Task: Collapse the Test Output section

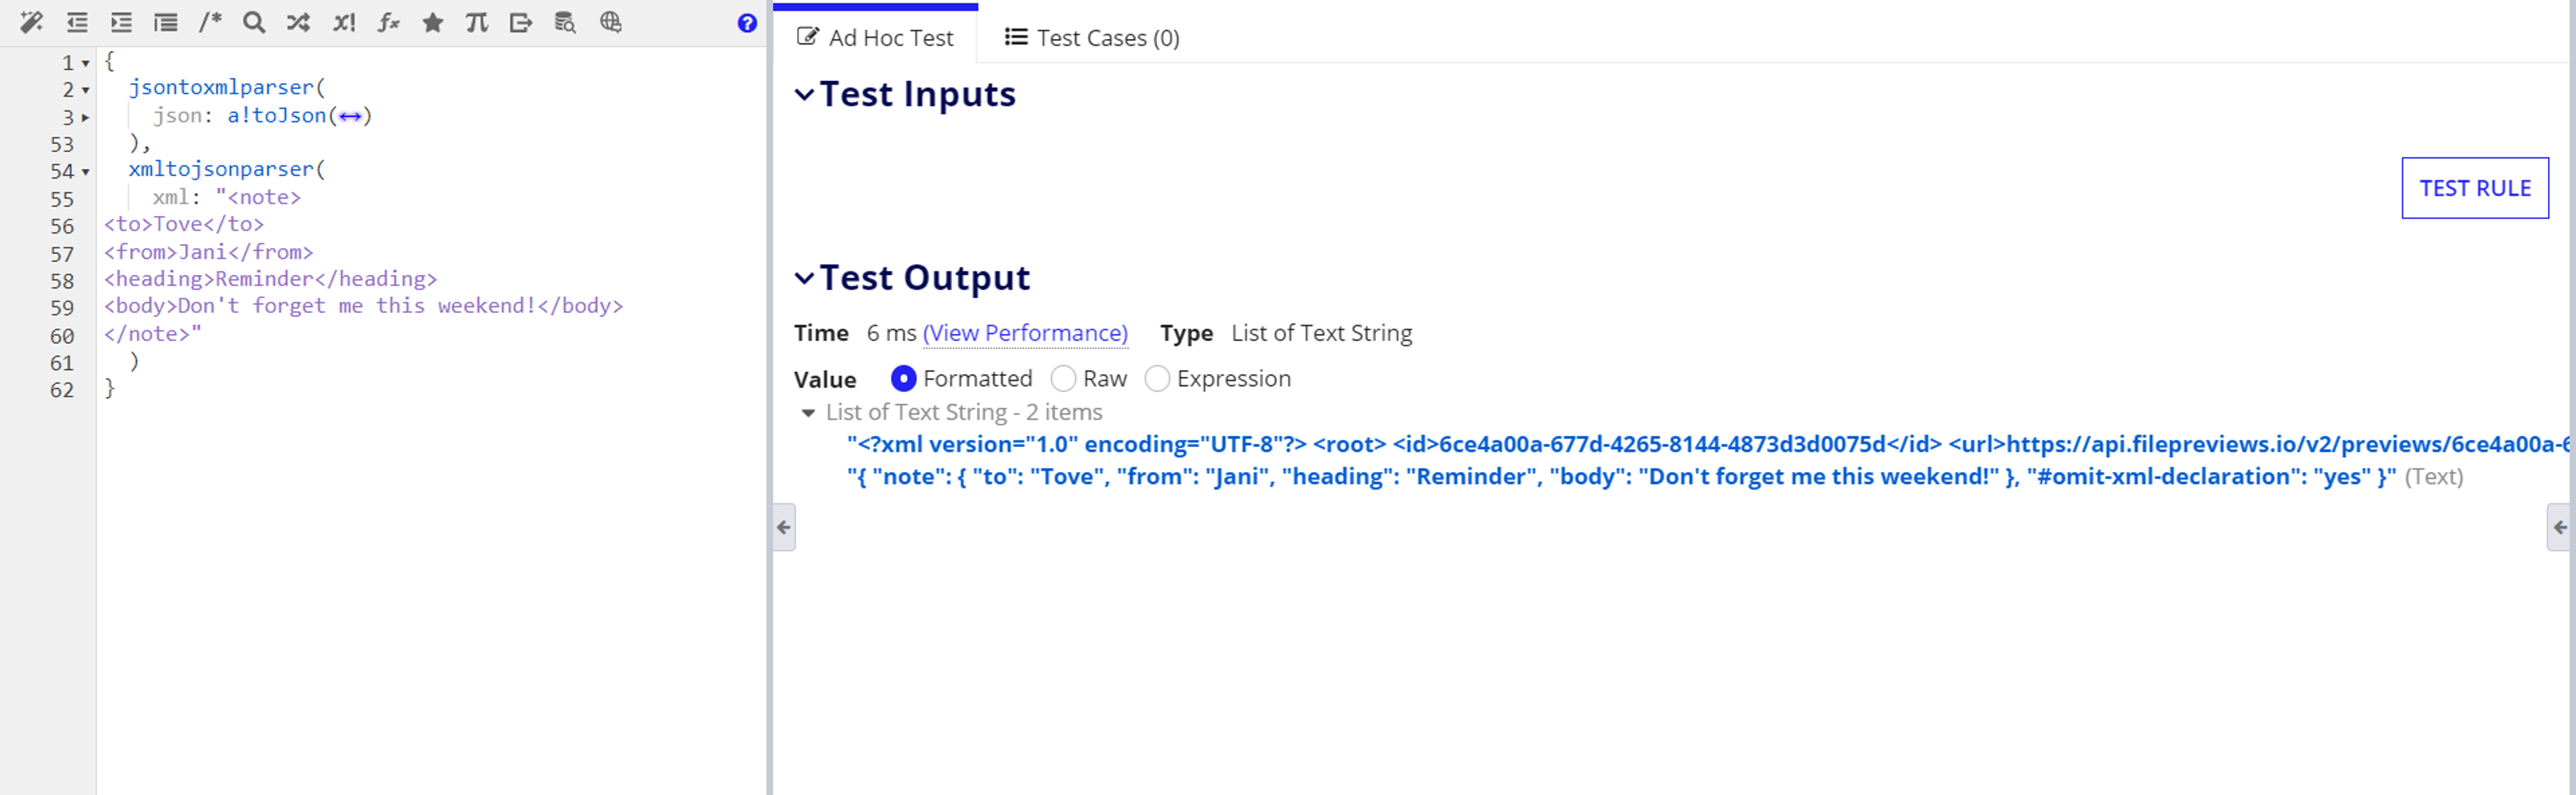Action: (x=804, y=279)
